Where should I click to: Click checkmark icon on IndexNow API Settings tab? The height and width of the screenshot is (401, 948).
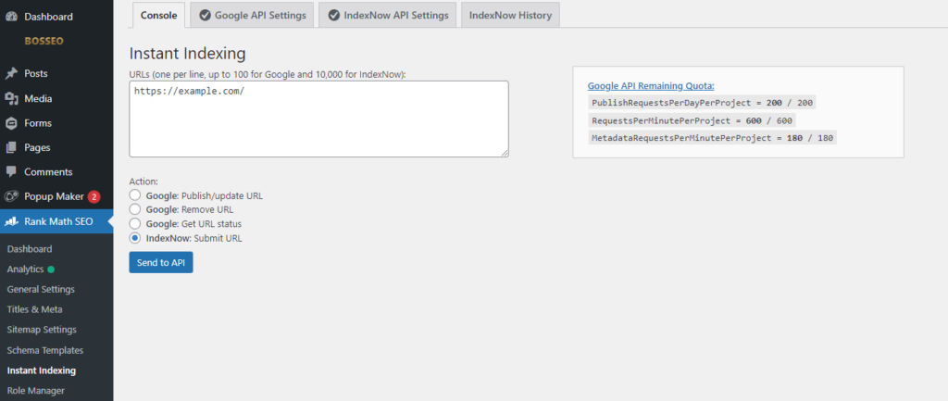333,15
